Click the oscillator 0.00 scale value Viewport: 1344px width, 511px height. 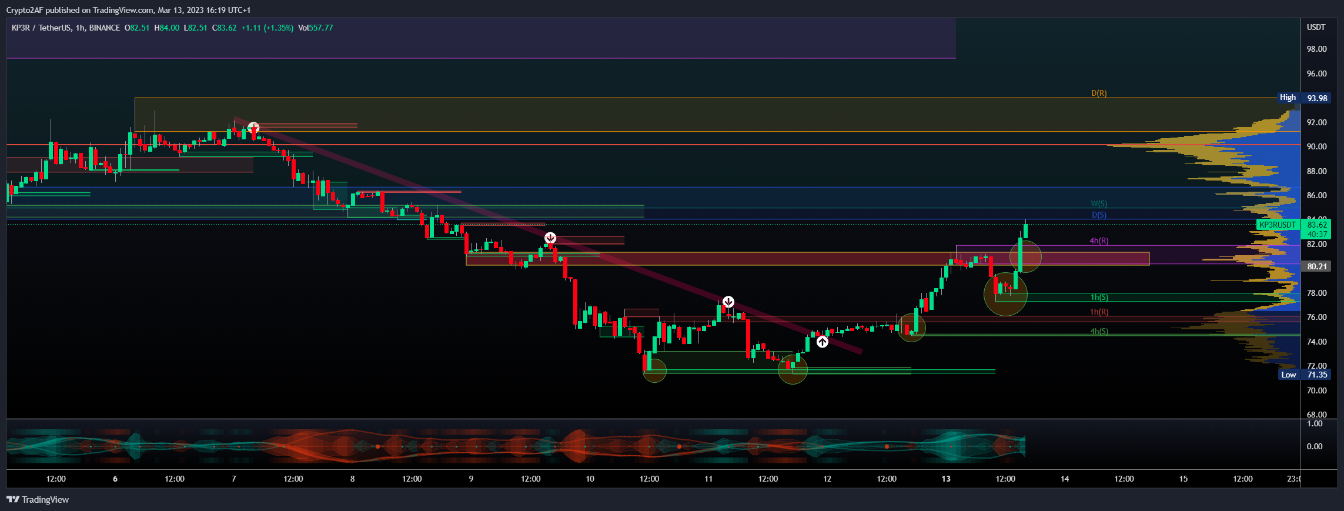(1315, 446)
